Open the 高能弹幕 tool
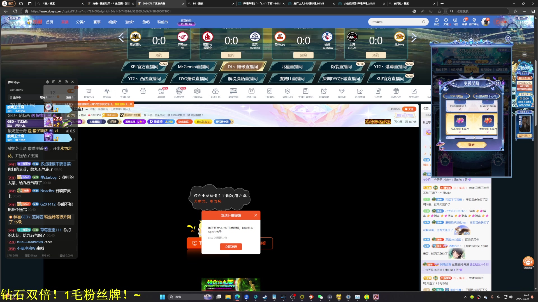The width and height of the screenshot is (538, 302). coord(233,93)
